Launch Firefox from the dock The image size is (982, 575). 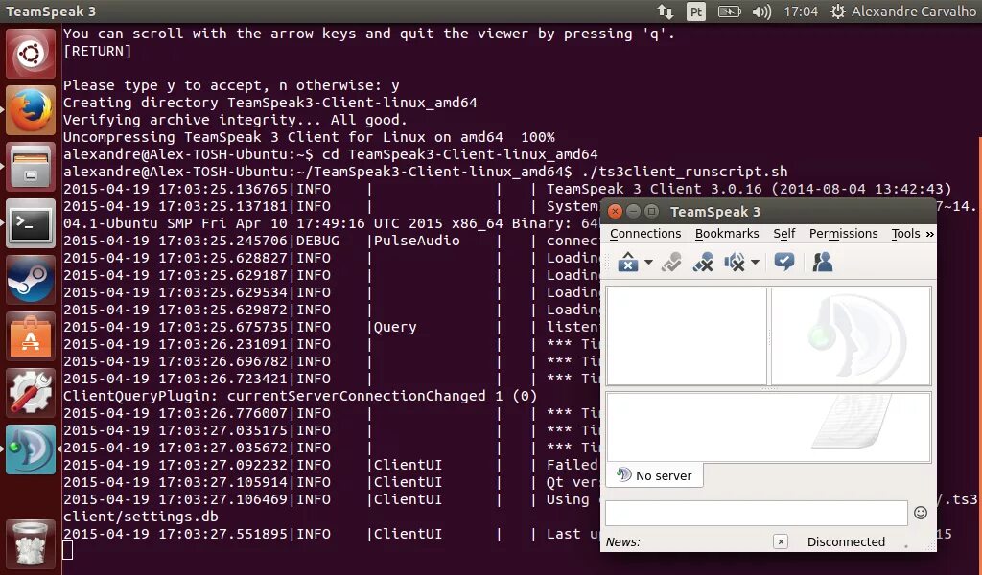tap(31, 111)
